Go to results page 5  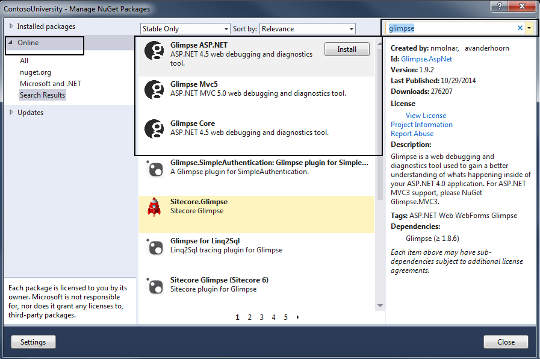(285, 317)
